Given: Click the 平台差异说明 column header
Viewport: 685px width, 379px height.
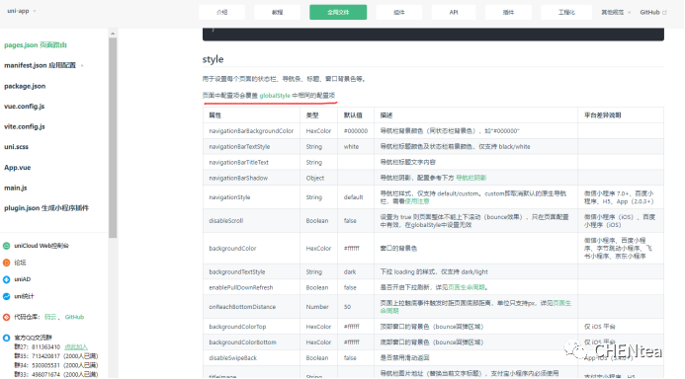Looking at the screenshot, I should (621, 115).
